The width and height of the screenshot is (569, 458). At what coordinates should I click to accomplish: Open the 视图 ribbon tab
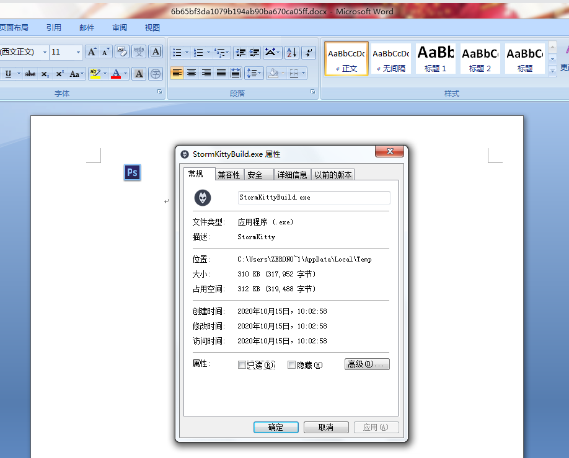click(152, 28)
